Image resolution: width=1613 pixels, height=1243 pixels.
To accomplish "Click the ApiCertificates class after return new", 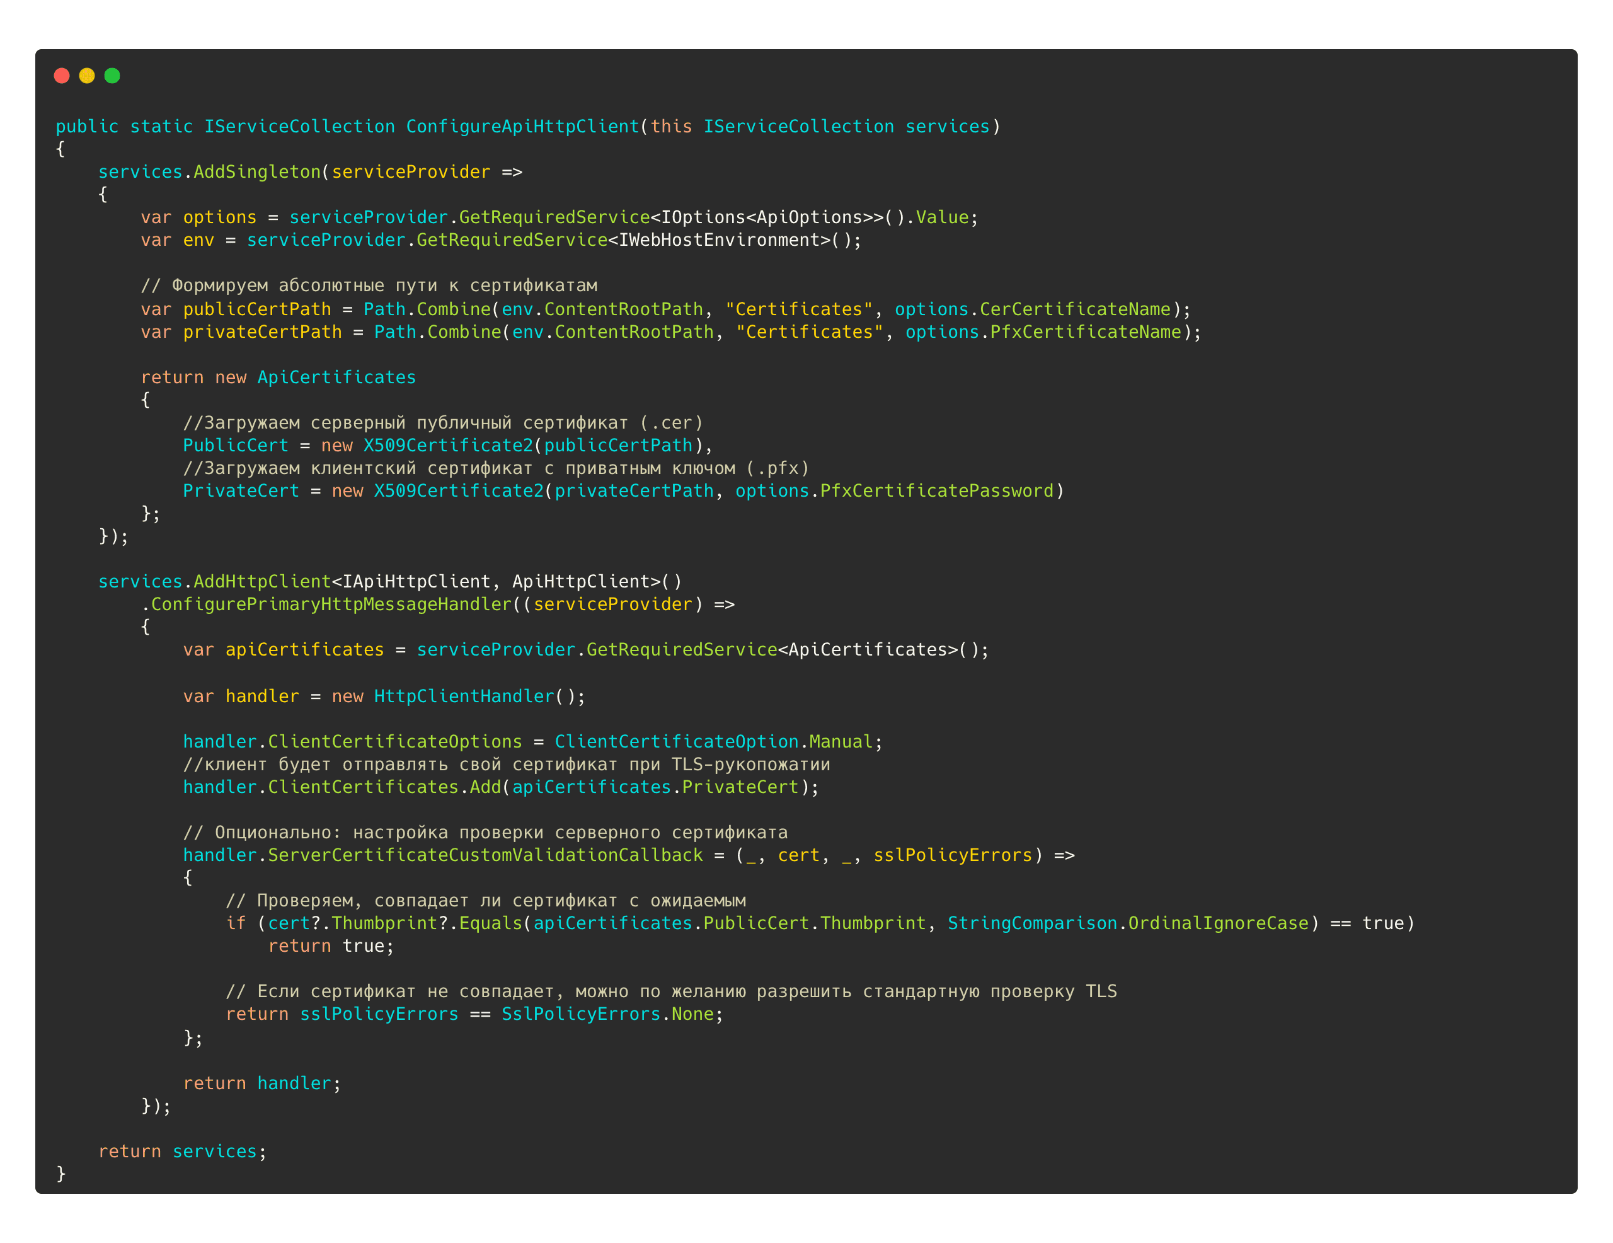I will click(336, 377).
